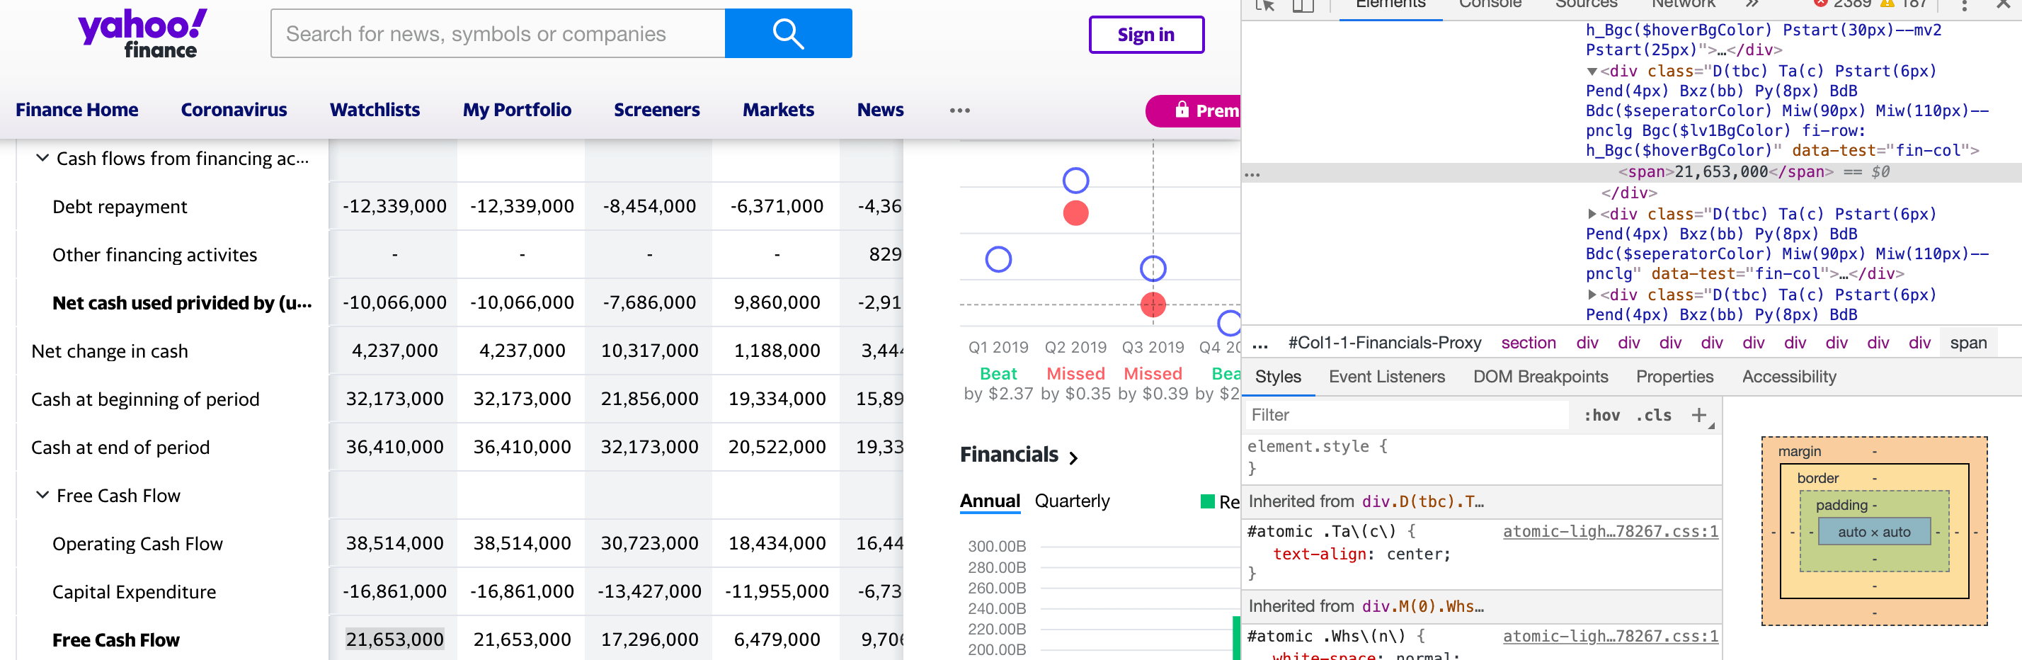Click the hollow circle above Q3 2019
The width and height of the screenshot is (2022, 660).
(1153, 268)
